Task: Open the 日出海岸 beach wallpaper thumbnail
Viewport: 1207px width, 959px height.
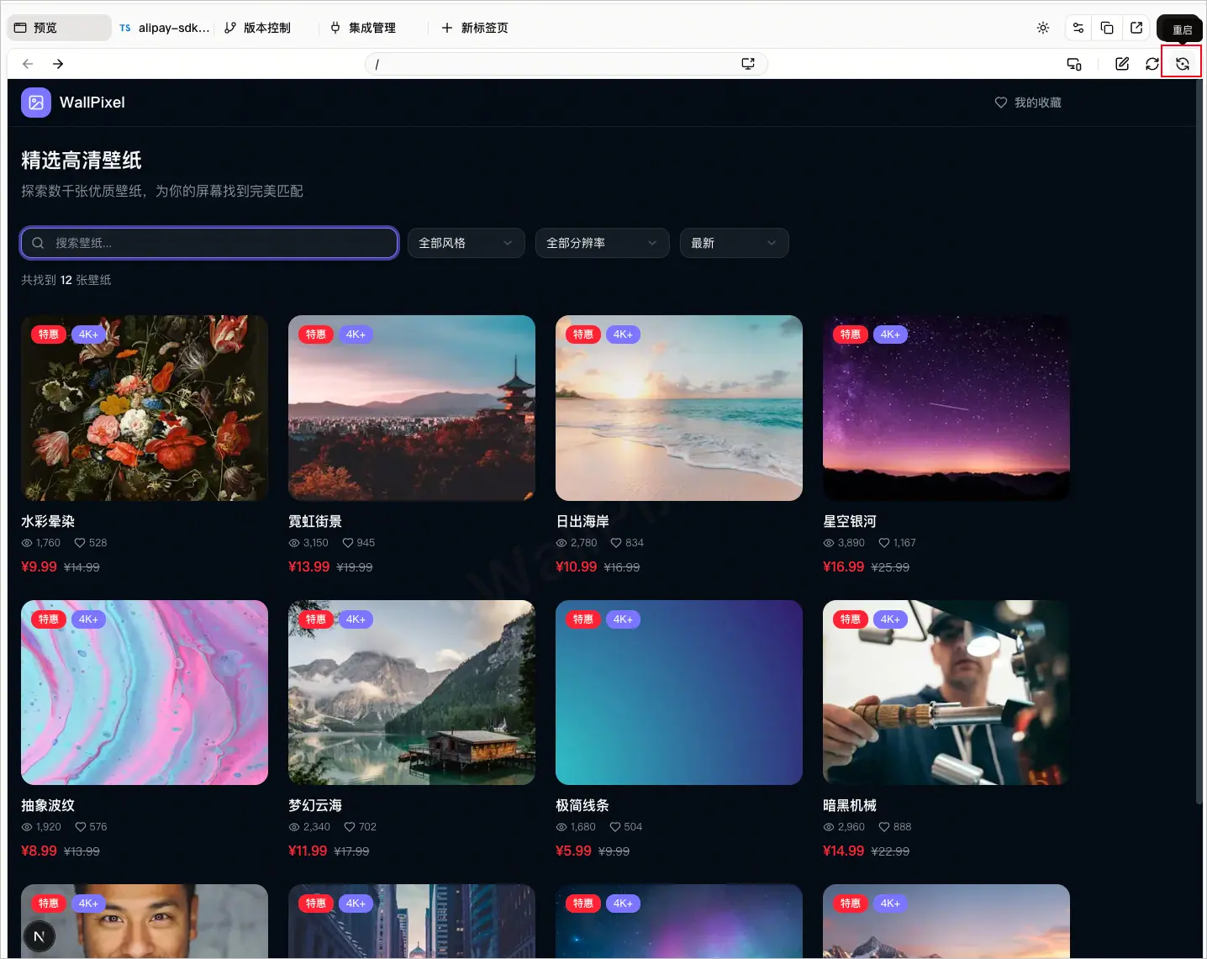Action: point(679,408)
